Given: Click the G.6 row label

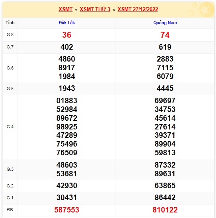Looking at the screenshot, I should point(10,68).
